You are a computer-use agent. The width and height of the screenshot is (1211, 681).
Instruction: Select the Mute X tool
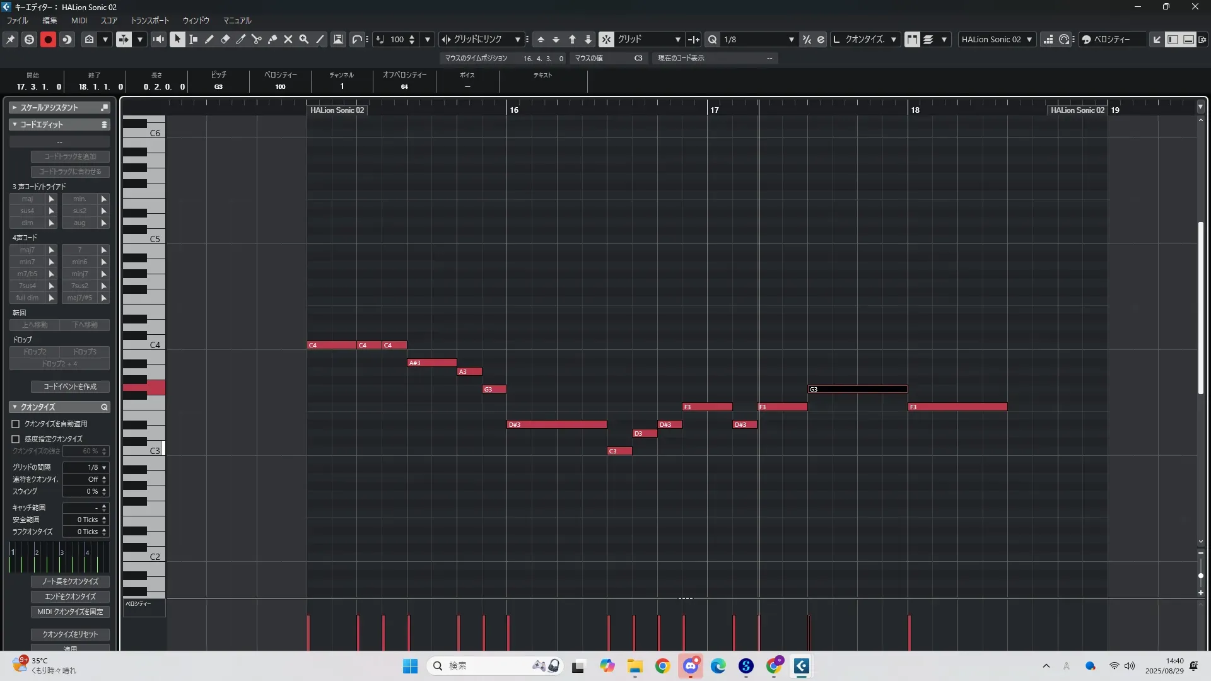click(x=288, y=39)
